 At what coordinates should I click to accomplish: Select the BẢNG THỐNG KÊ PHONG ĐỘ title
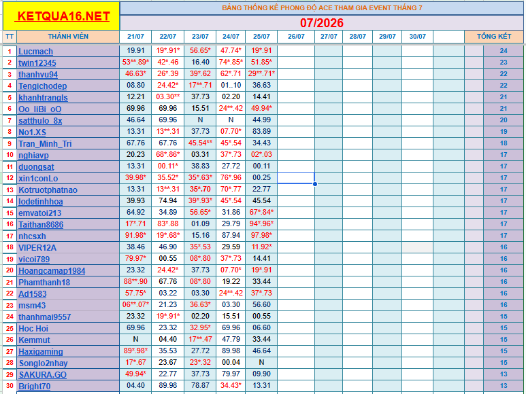pyautogui.click(x=322, y=8)
